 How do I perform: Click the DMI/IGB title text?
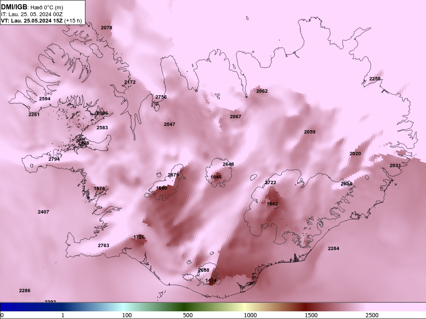tap(14, 7)
